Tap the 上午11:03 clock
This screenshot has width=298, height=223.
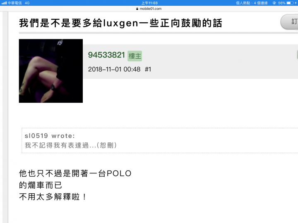(149, 3)
